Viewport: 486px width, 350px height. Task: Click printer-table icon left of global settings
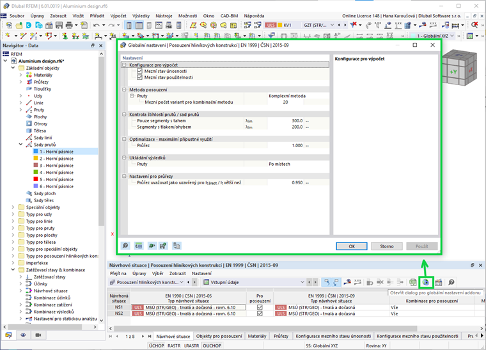click(x=413, y=282)
